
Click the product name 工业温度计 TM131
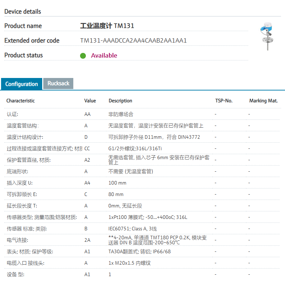(107, 26)
